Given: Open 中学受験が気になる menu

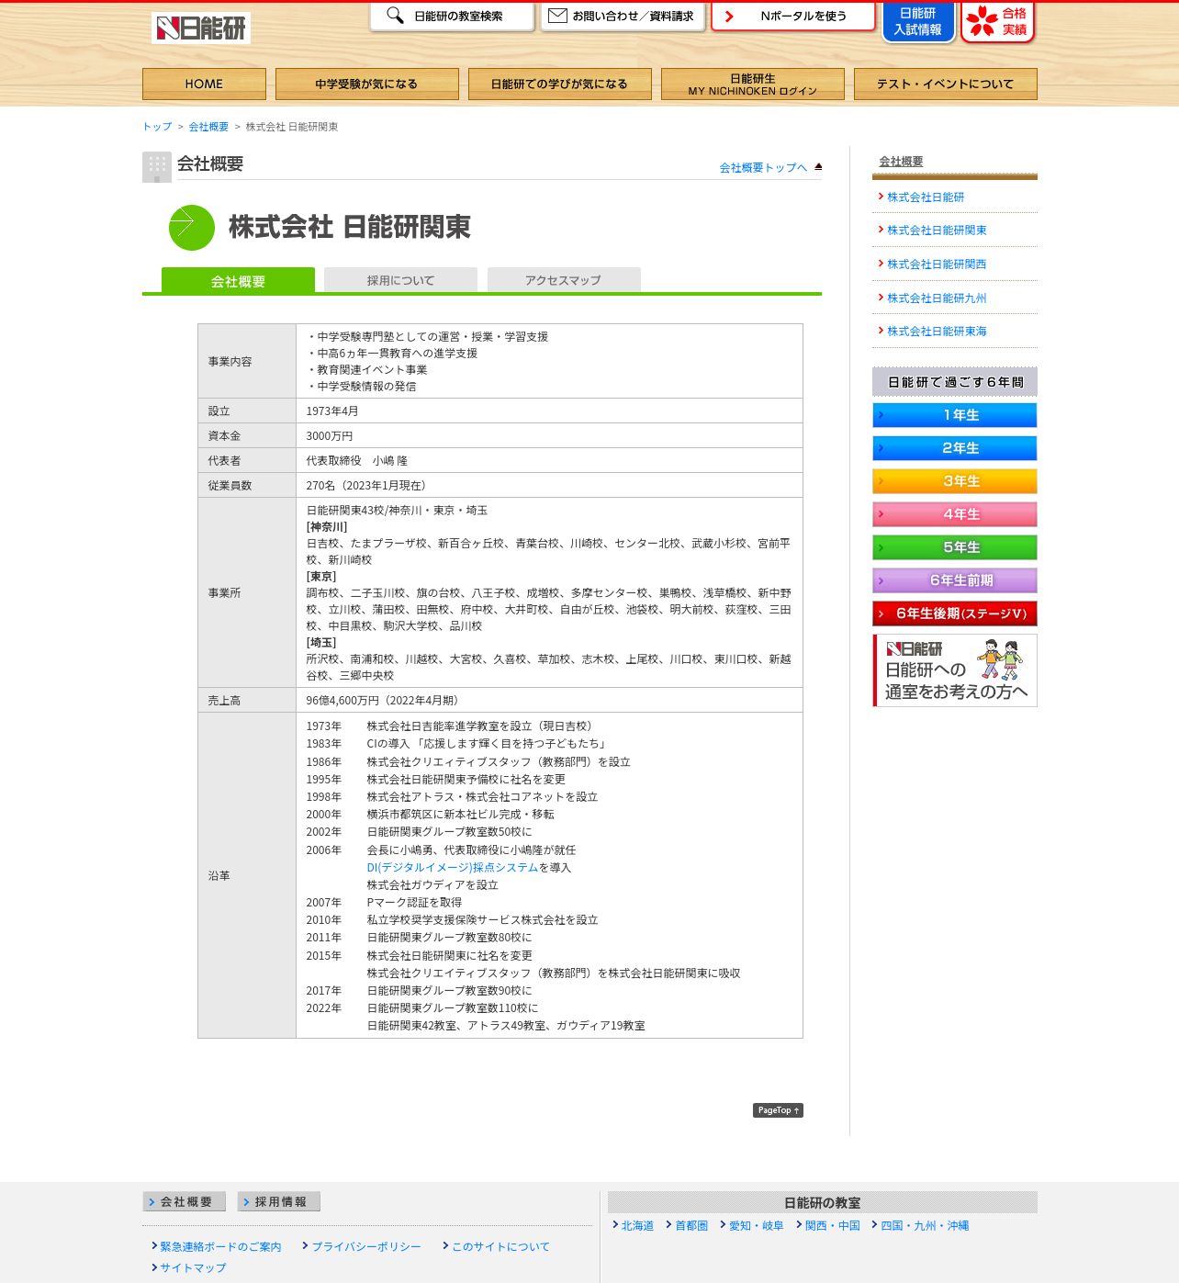Looking at the screenshot, I should (367, 84).
